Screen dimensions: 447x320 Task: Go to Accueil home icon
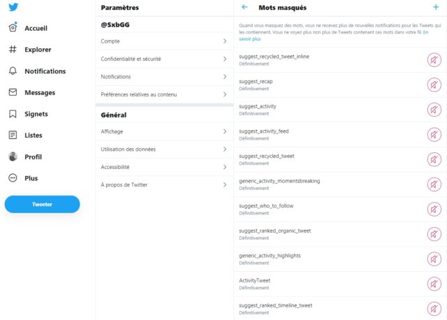tap(13, 27)
